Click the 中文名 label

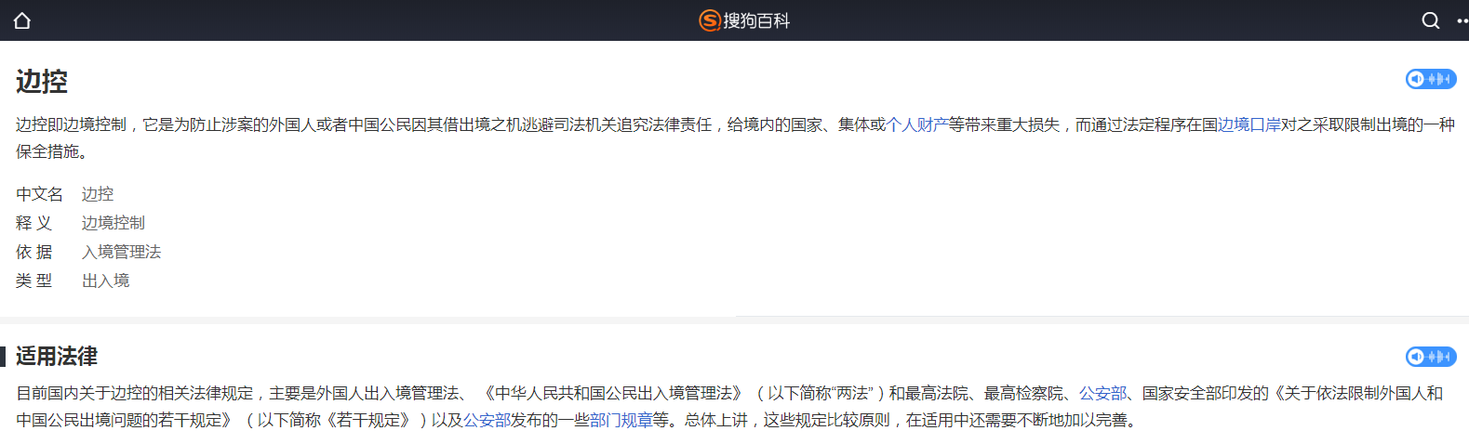pos(39,194)
